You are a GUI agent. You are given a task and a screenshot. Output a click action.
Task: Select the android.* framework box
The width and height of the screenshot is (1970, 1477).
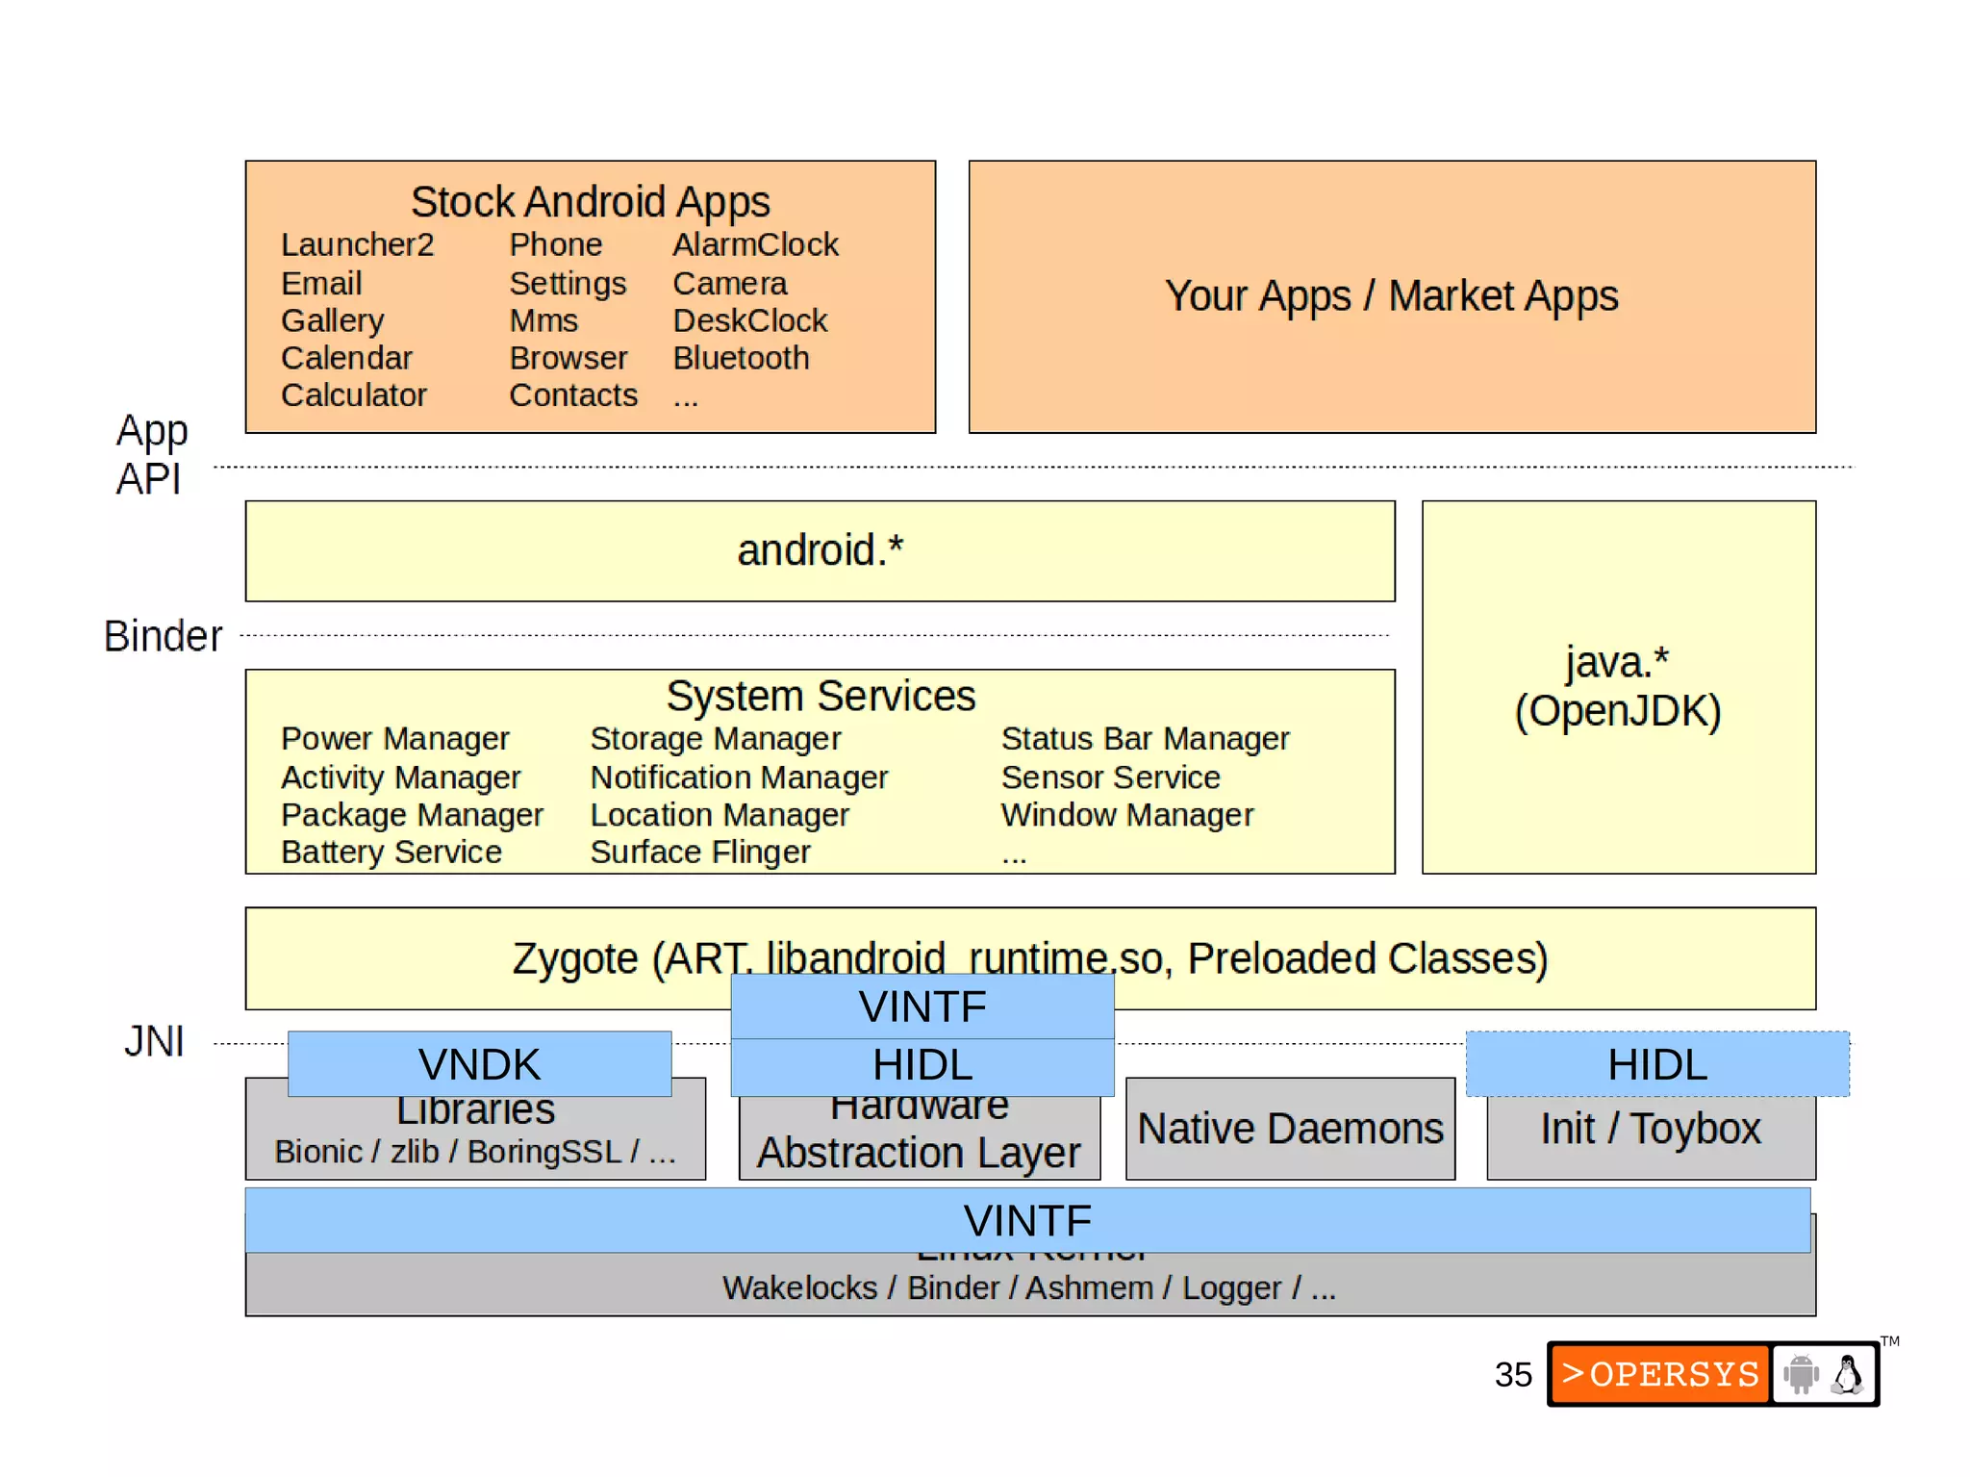[820, 550]
